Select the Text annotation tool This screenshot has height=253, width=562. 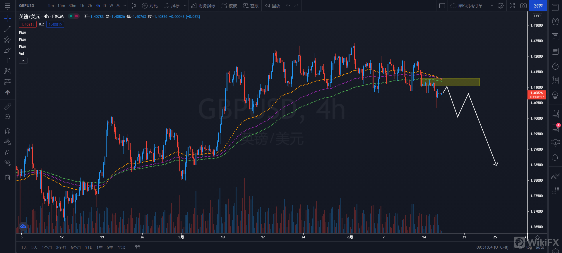click(8, 61)
